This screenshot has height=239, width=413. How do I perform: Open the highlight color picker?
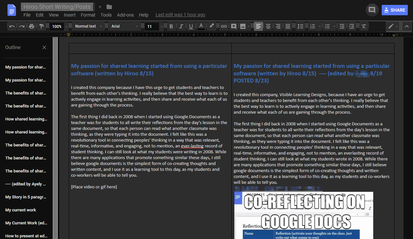[212, 26]
